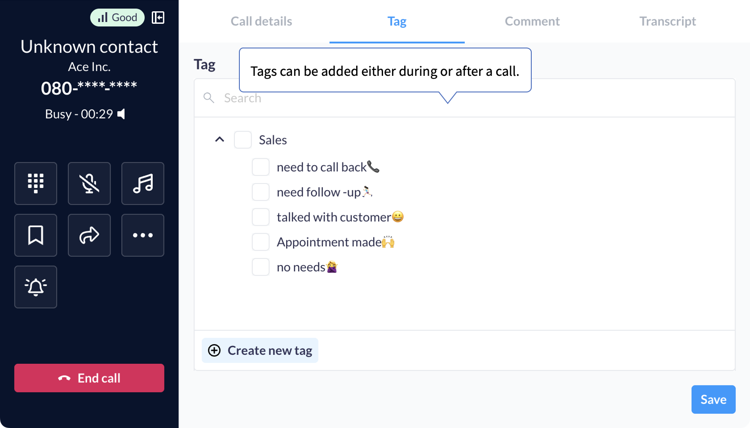This screenshot has width=750, height=428.
Task: Go to the Comment tab
Action: (532, 21)
